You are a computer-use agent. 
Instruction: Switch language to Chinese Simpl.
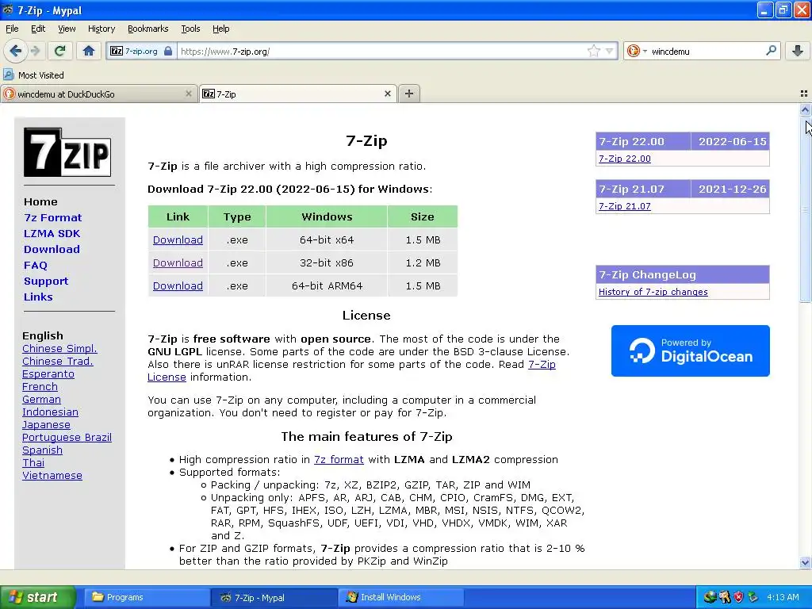tap(59, 349)
